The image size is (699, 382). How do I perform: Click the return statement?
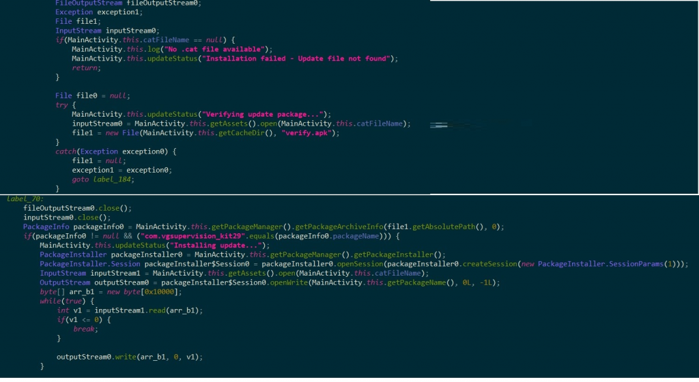click(87, 68)
